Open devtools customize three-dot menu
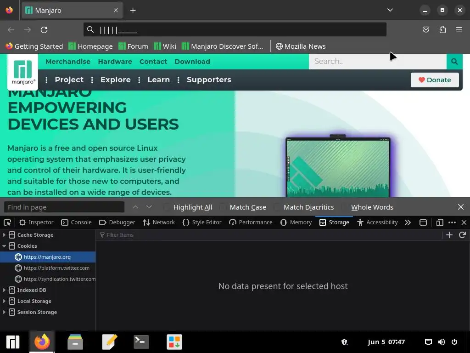This screenshot has height=353, width=470. click(452, 222)
